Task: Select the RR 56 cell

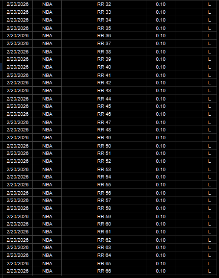Action: pyautogui.click(x=104, y=193)
